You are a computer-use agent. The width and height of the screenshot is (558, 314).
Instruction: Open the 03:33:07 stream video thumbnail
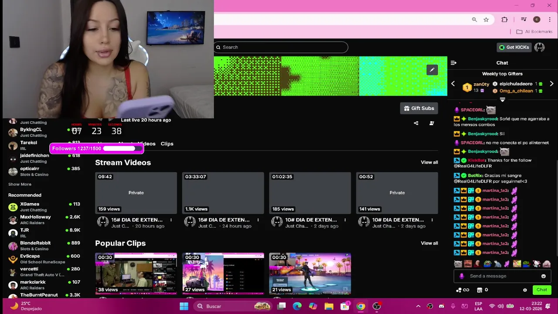point(223,193)
